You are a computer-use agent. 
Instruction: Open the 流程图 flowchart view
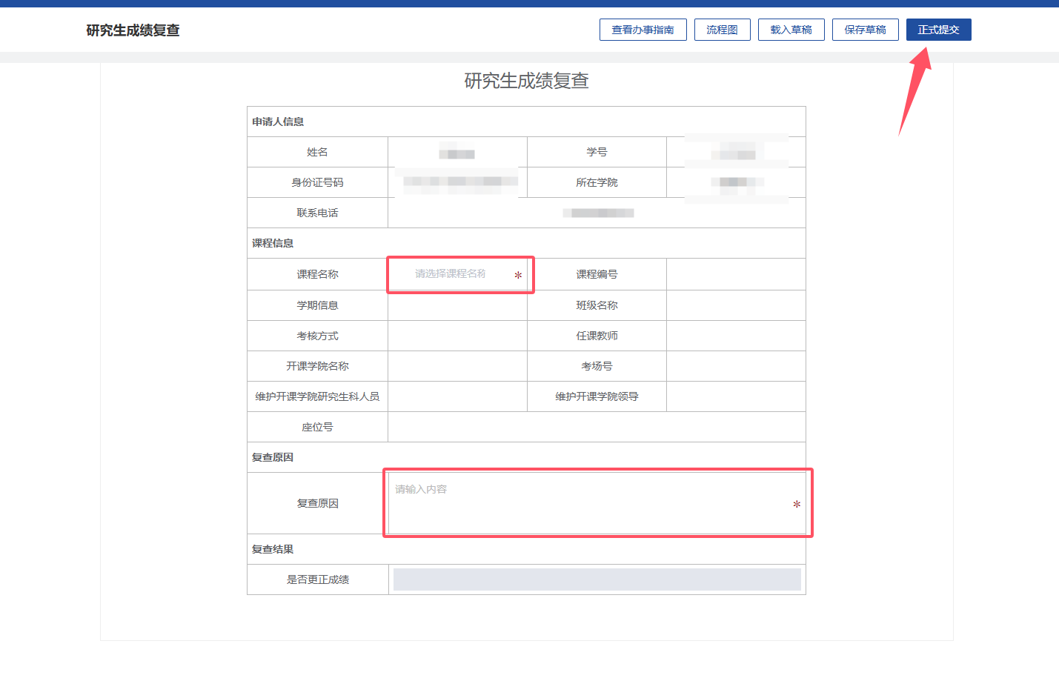pyautogui.click(x=722, y=30)
